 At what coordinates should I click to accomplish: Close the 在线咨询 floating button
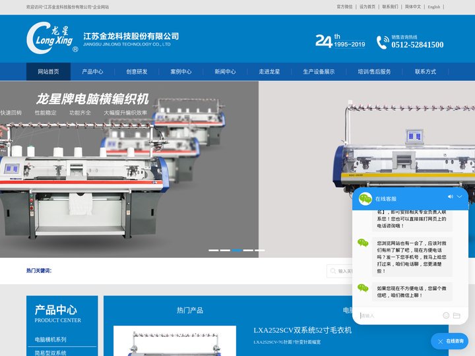(441, 341)
